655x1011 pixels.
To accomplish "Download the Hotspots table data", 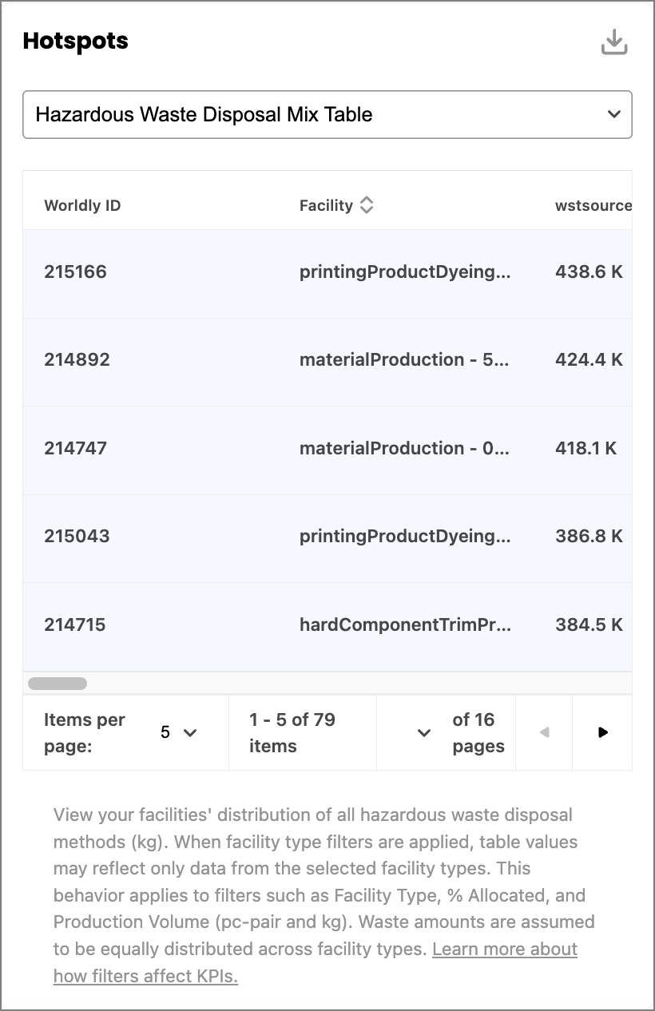I will coord(613,42).
